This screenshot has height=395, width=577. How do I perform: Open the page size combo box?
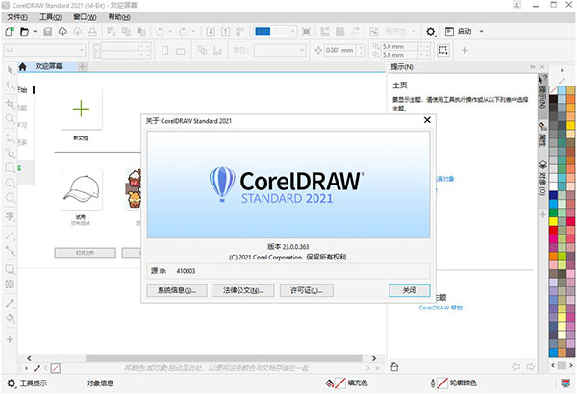[44, 50]
